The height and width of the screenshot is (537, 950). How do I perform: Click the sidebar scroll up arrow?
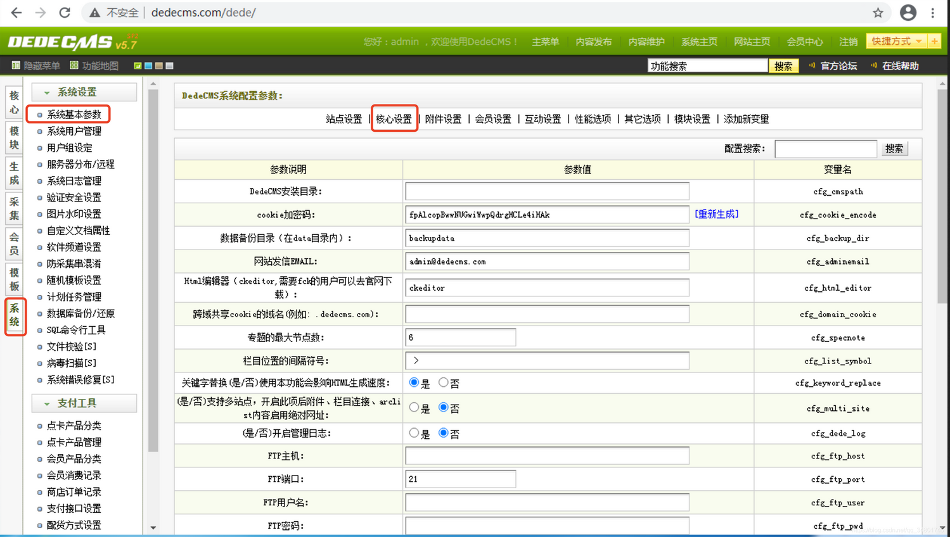point(153,84)
